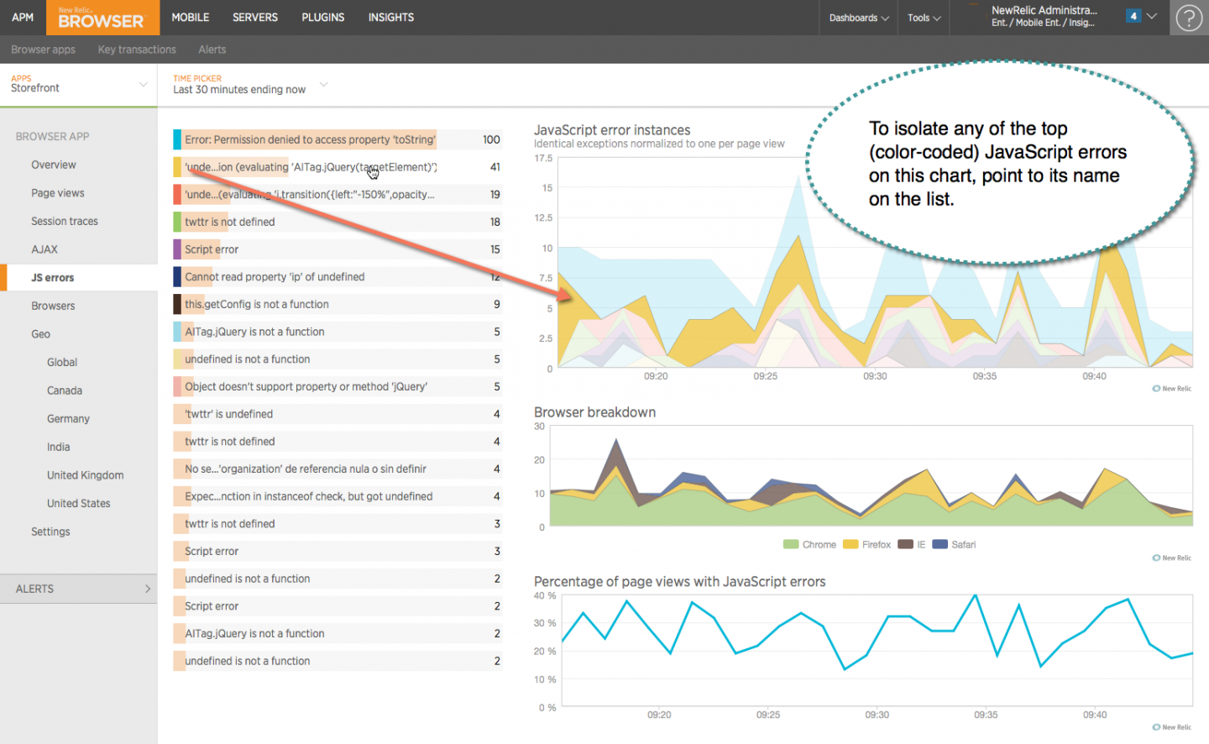Click the Safari legend swatch in Browser breakdown
The width and height of the screenshot is (1209, 744).
[939, 544]
